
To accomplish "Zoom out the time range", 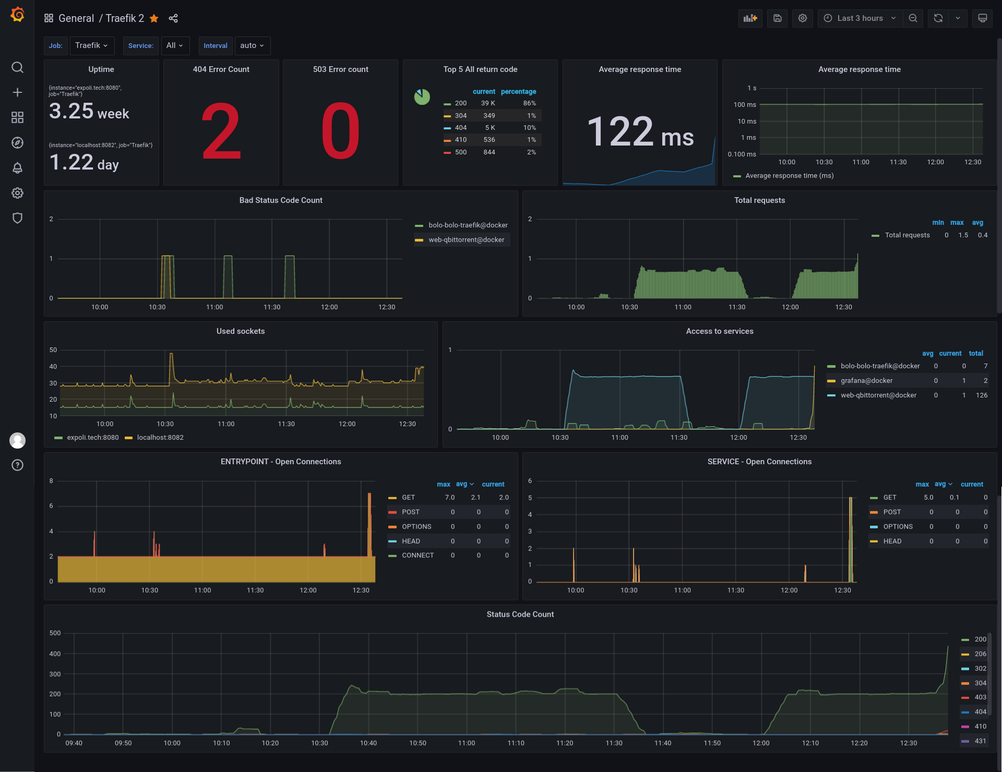I will point(913,18).
